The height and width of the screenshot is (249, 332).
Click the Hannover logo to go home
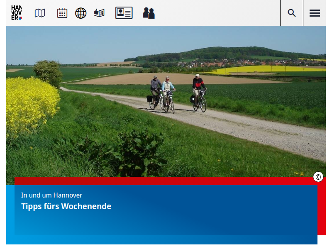tap(17, 13)
